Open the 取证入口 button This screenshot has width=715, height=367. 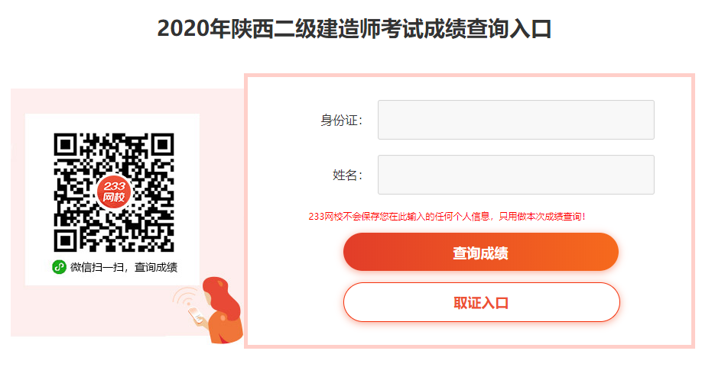[482, 302]
